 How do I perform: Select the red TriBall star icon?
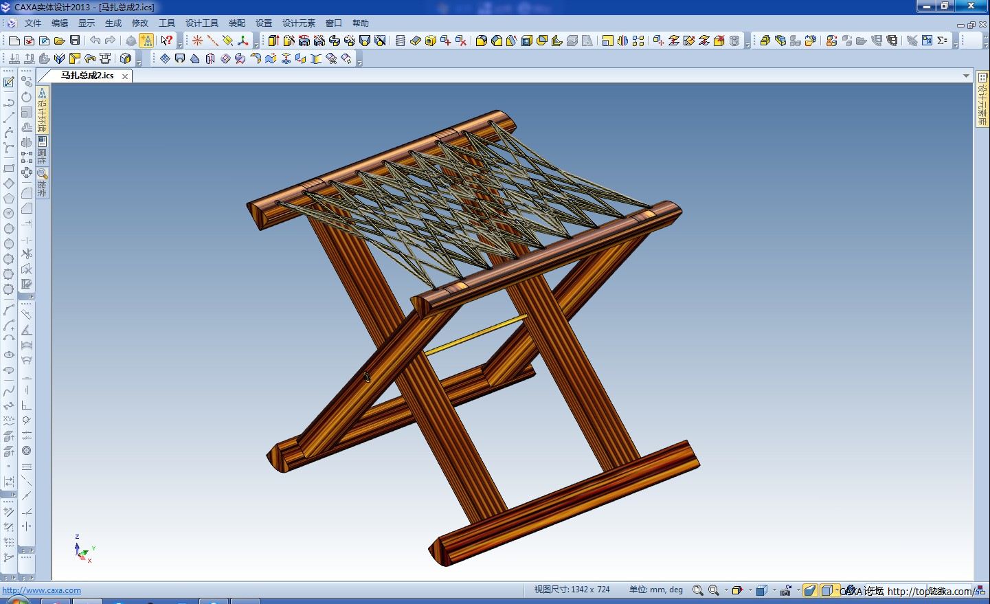point(197,41)
